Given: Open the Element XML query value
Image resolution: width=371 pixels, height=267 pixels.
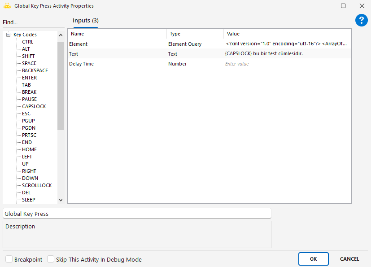Looking at the screenshot, I should 286,44.
